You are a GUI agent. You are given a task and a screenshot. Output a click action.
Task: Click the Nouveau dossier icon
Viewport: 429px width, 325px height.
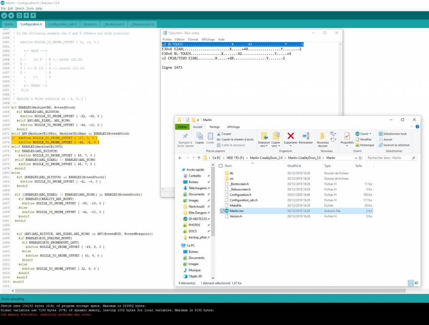[x=323, y=136]
